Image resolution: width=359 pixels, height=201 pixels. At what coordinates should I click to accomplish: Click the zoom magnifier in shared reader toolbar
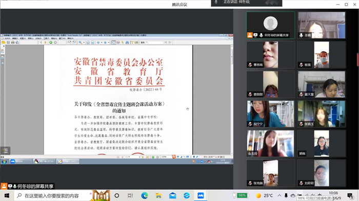coord(81,42)
